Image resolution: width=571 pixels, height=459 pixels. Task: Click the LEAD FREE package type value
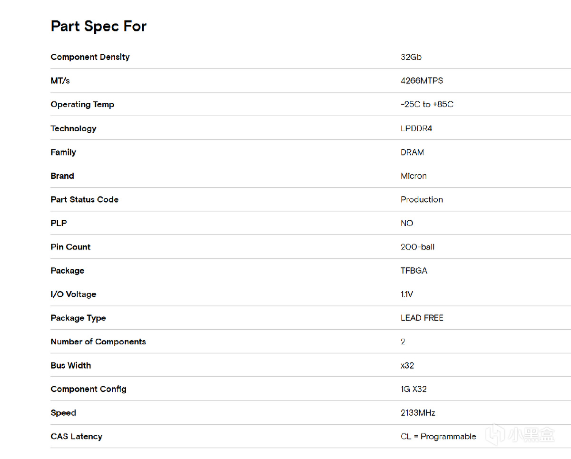422,318
